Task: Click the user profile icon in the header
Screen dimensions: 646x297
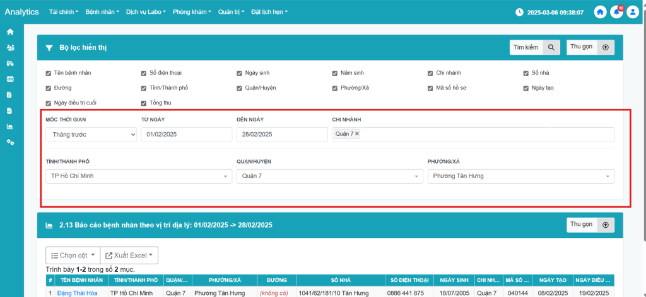Action: pos(633,12)
